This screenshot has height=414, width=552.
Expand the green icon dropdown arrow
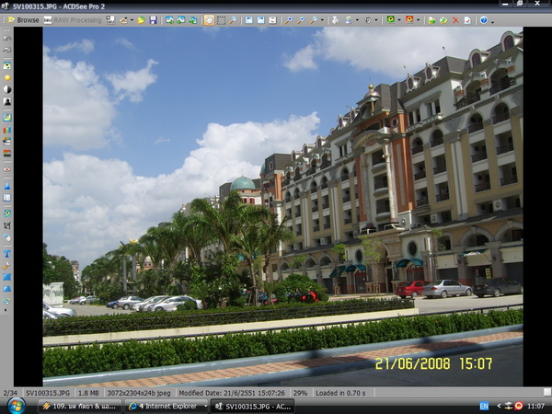398,19
